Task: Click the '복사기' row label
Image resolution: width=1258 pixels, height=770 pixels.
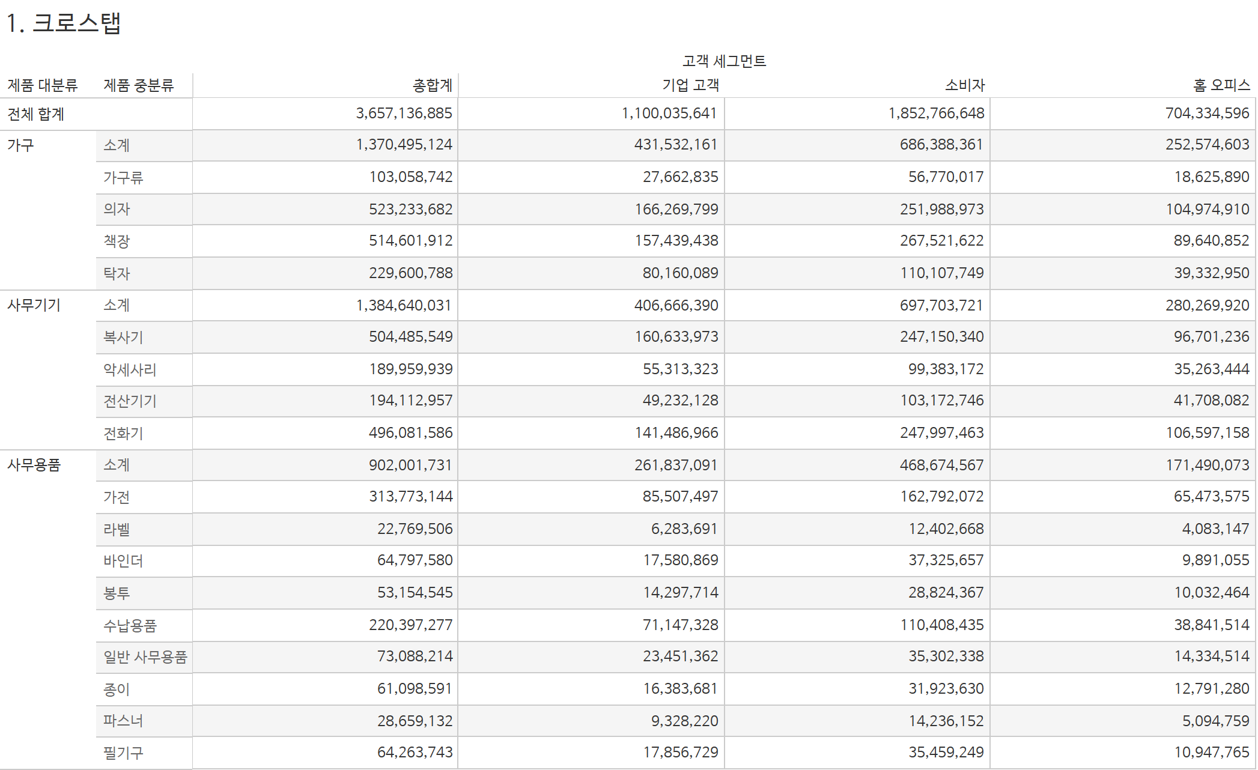Action: click(x=123, y=338)
